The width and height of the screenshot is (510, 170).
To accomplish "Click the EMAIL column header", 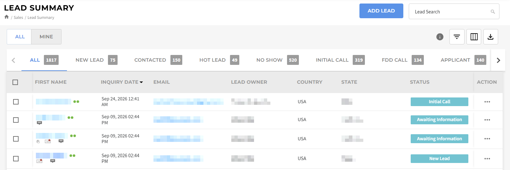I will point(161,82).
